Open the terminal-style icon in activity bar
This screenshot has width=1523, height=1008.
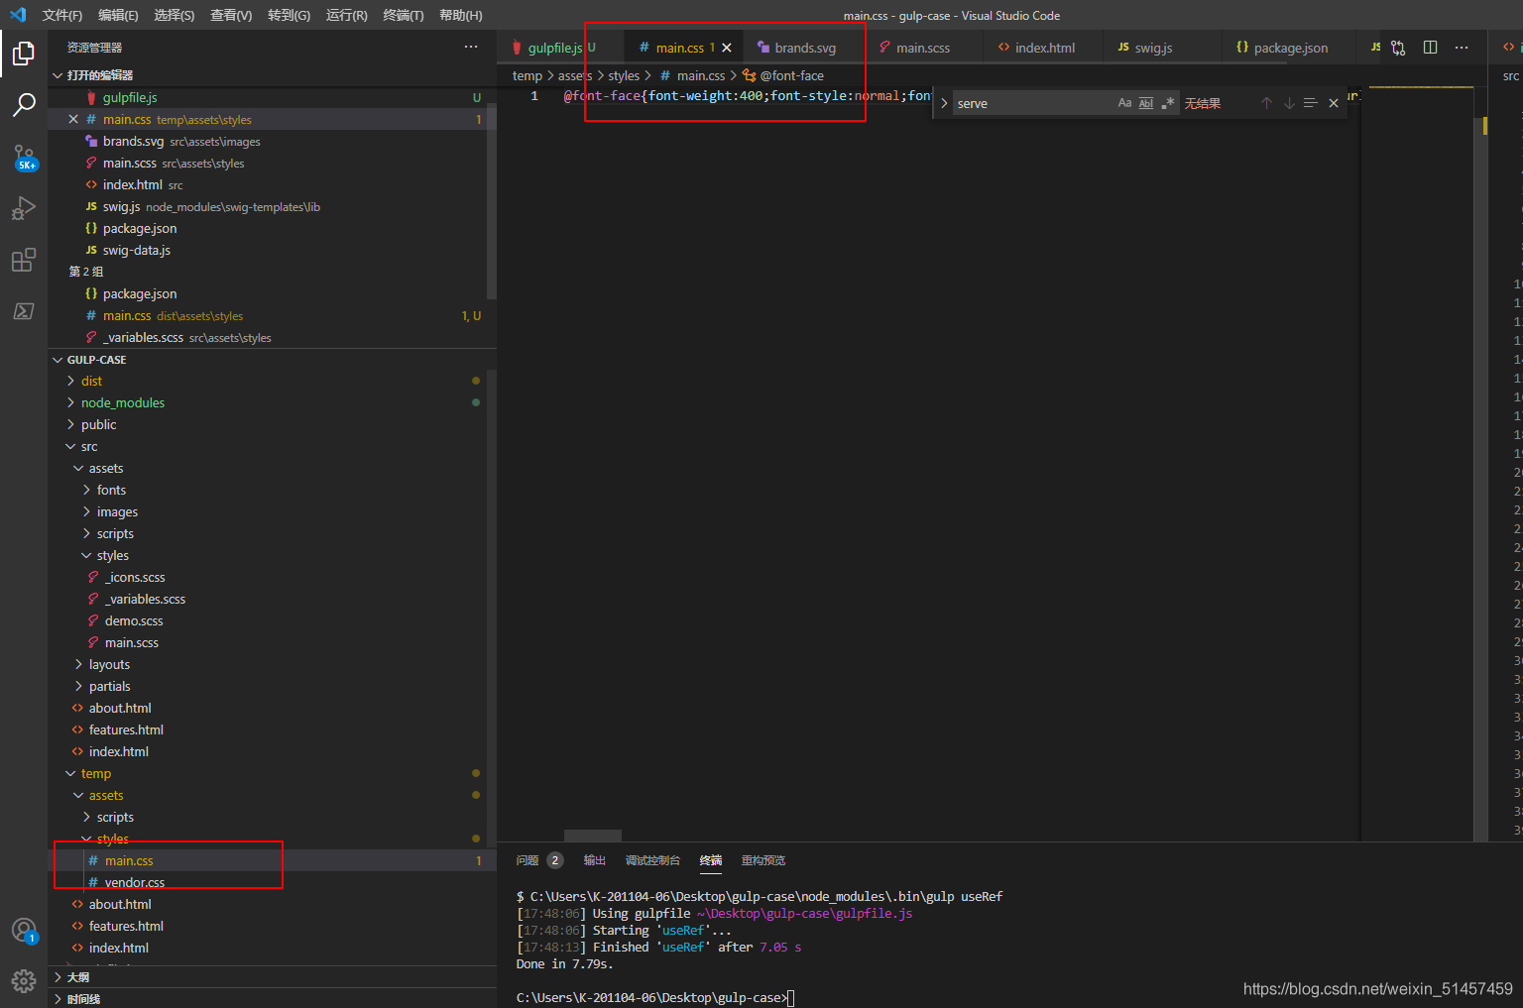[24, 311]
